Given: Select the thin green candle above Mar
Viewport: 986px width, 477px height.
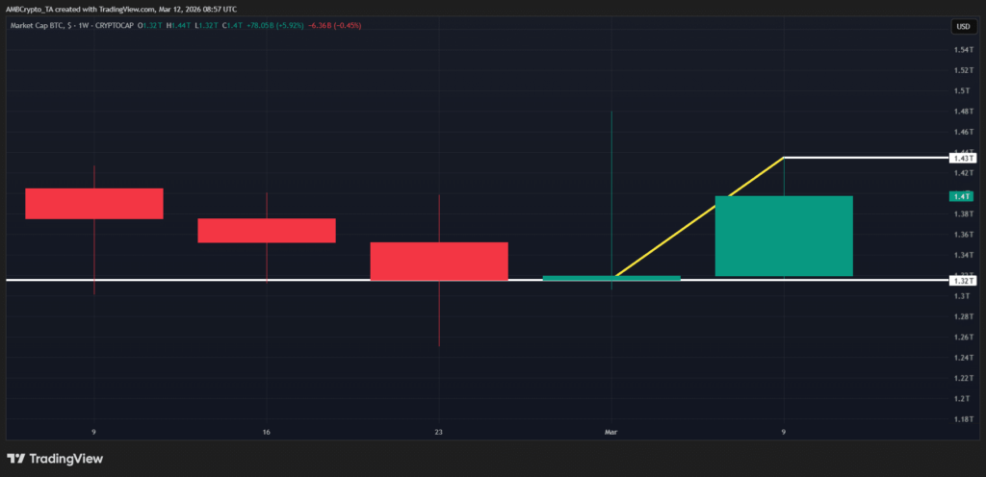Looking at the screenshot, I should 611,278.
